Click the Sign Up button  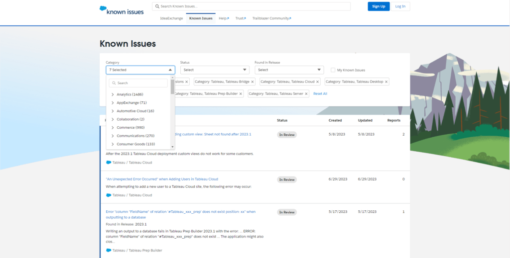pyautogui.click(x=379, y=6)
